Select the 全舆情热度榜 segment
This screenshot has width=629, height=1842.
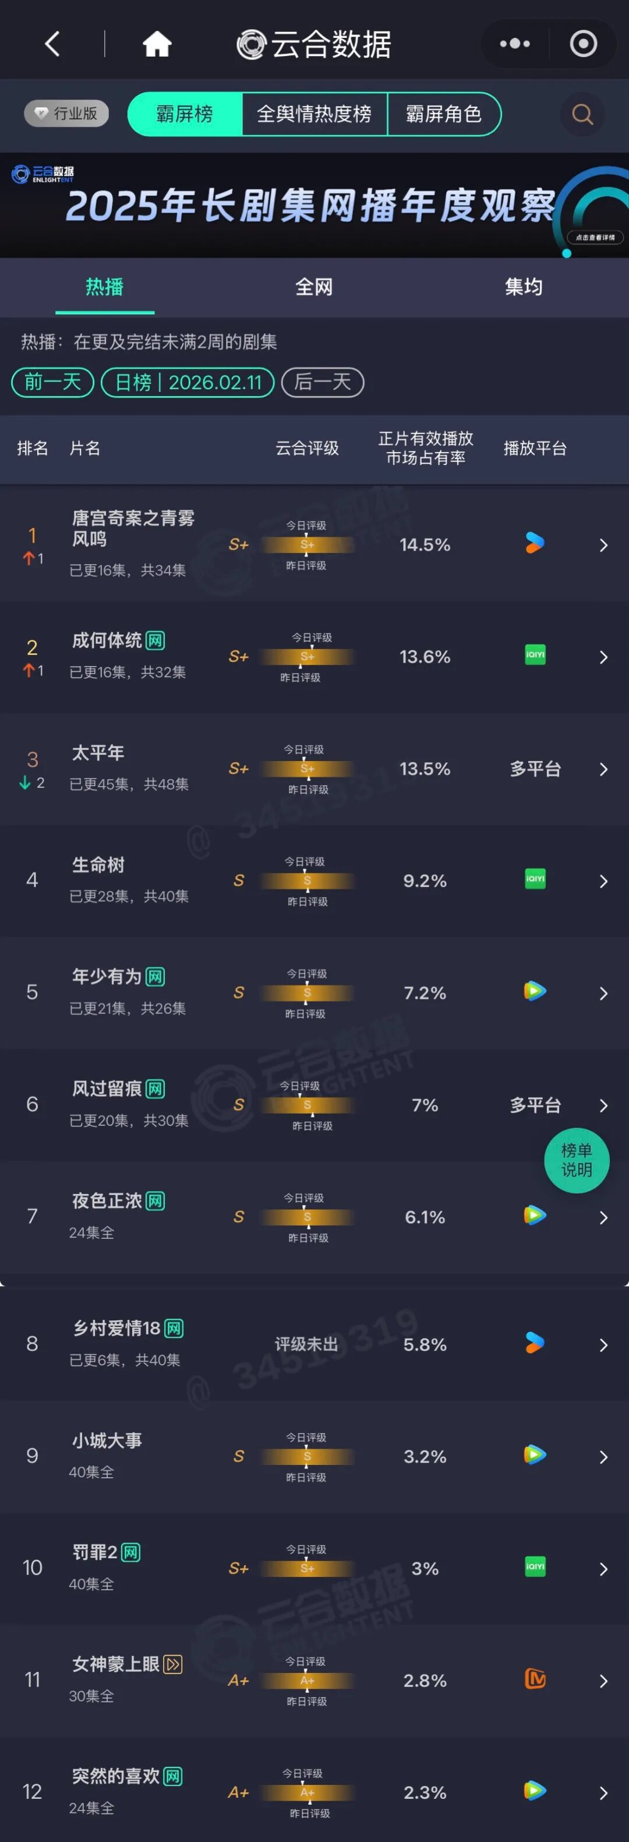314,114
